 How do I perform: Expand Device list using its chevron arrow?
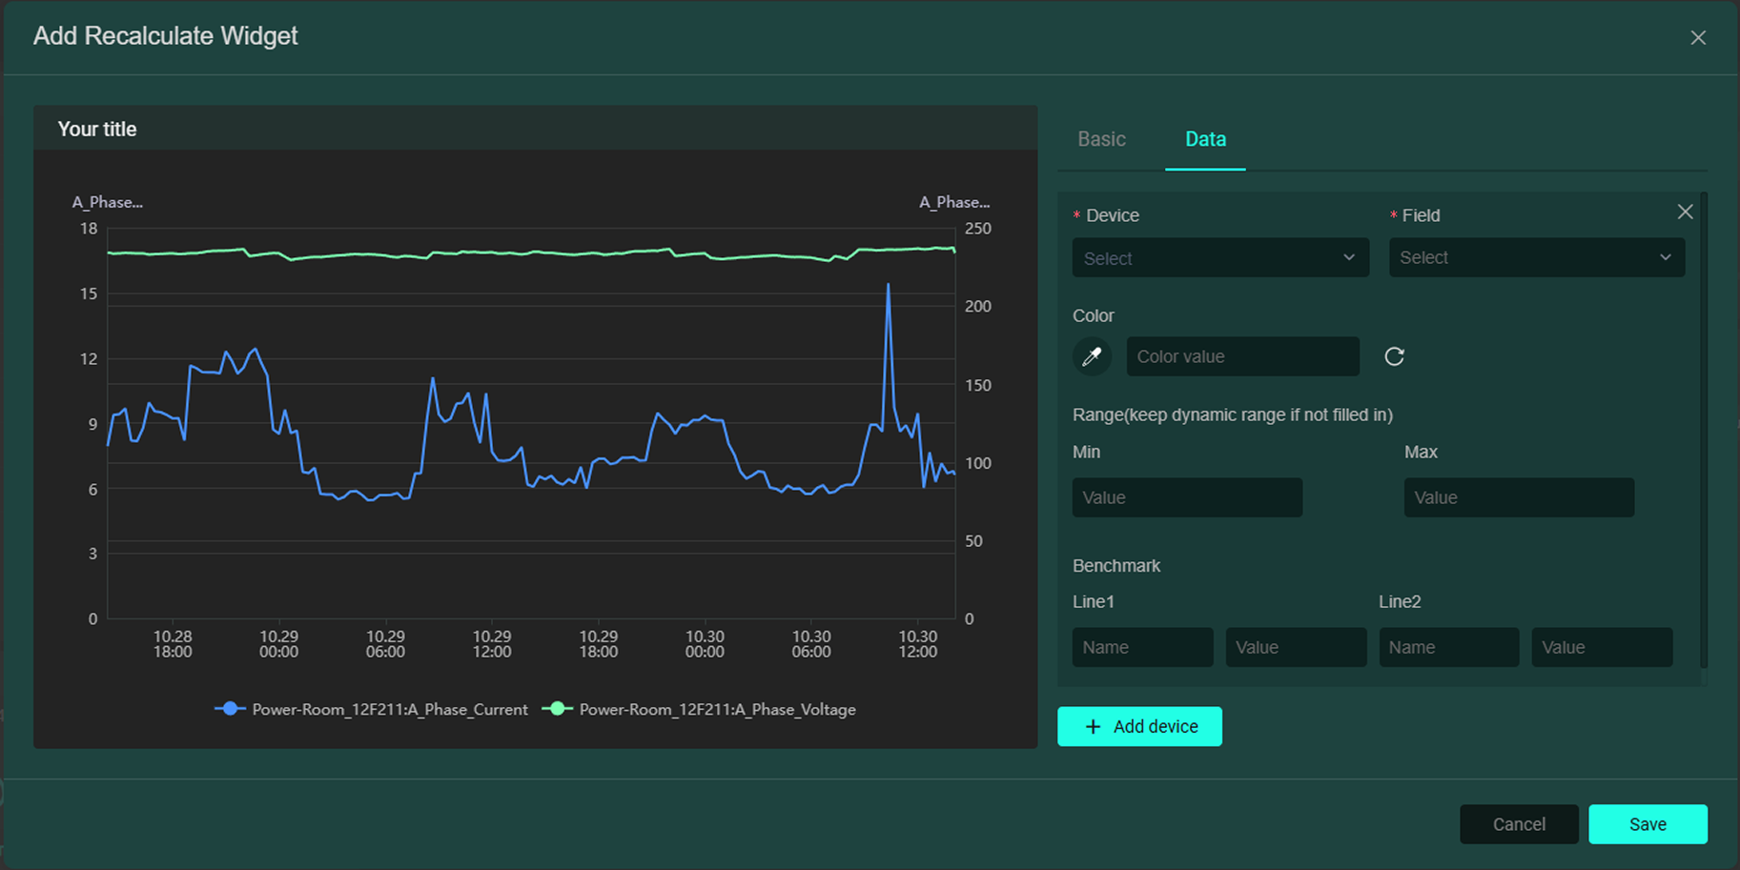[1348, 258]
